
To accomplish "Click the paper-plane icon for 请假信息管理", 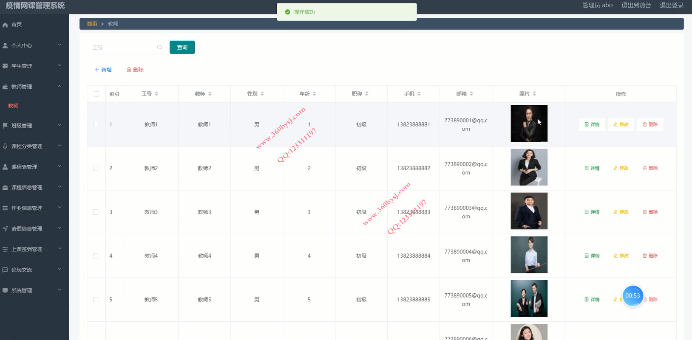I will point(5,228).
